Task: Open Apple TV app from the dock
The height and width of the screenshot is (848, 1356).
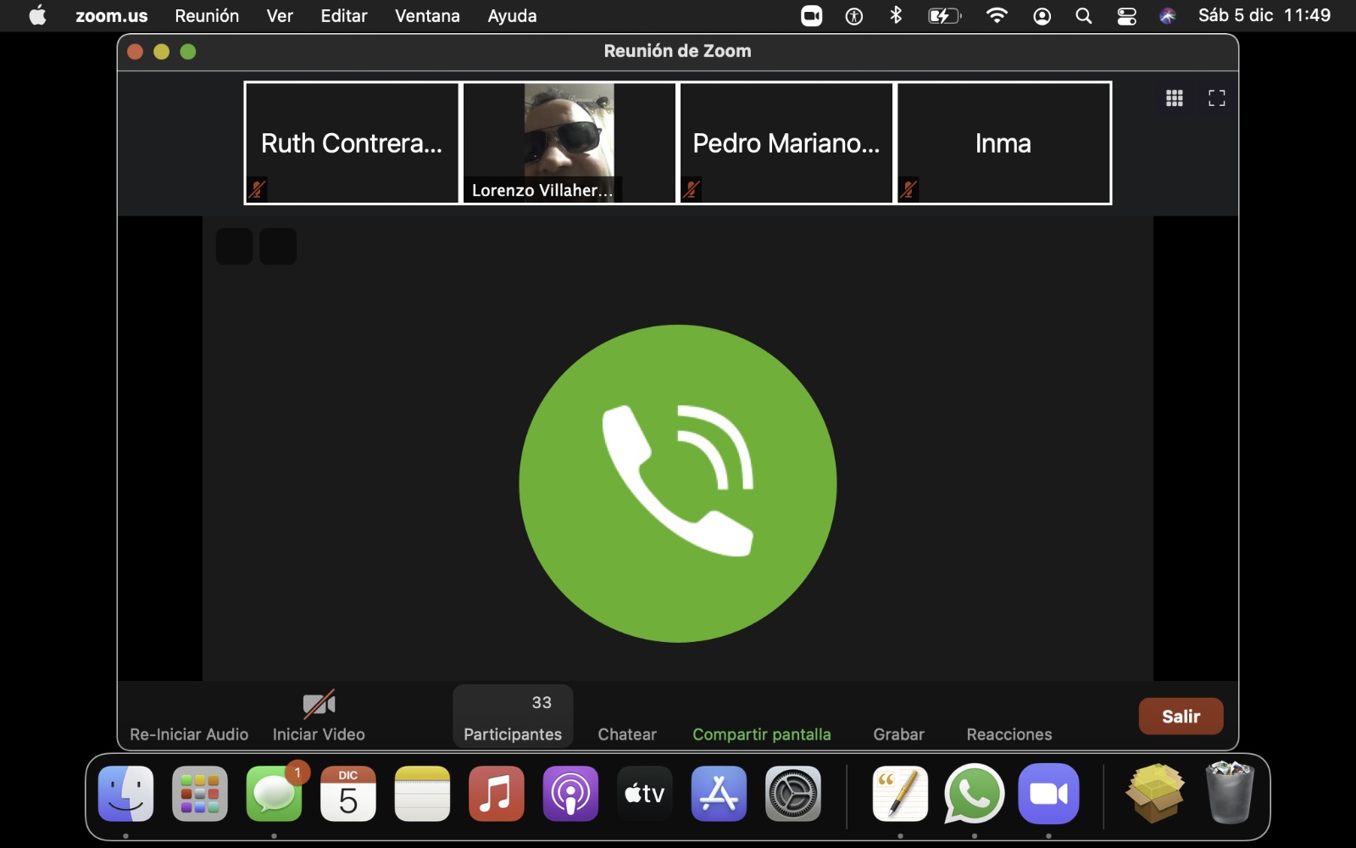Action: click(x=645, y=794)
